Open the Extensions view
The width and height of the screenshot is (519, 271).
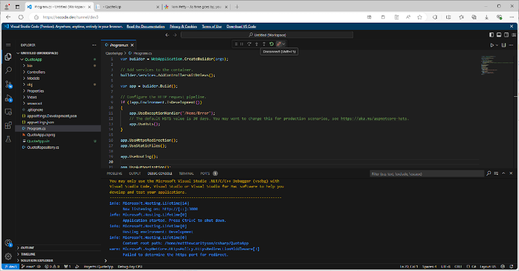click(8, 125)
